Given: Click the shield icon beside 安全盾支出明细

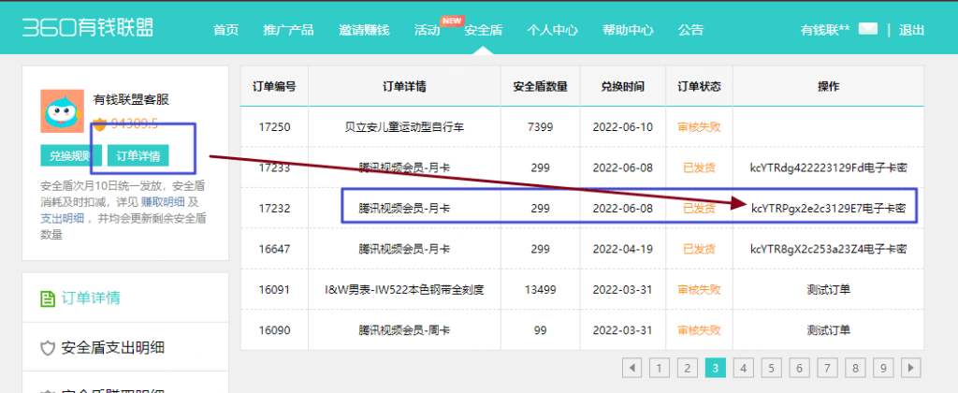Looking at the screenshot, I should [48, 348].
